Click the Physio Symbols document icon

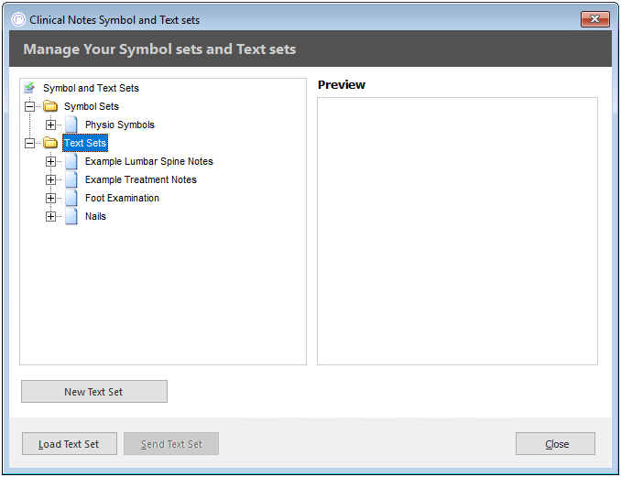(71, 125)
